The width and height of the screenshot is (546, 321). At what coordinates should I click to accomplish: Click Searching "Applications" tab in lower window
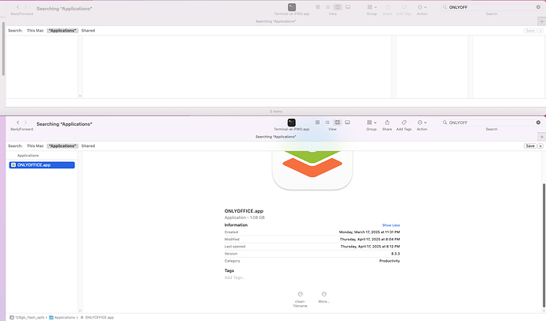click(x=275, y=137)
